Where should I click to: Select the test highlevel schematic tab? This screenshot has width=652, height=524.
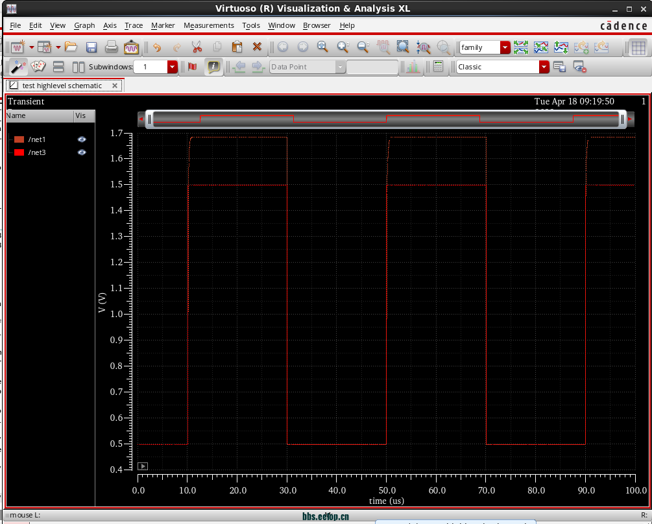click(x=62, y=86)
